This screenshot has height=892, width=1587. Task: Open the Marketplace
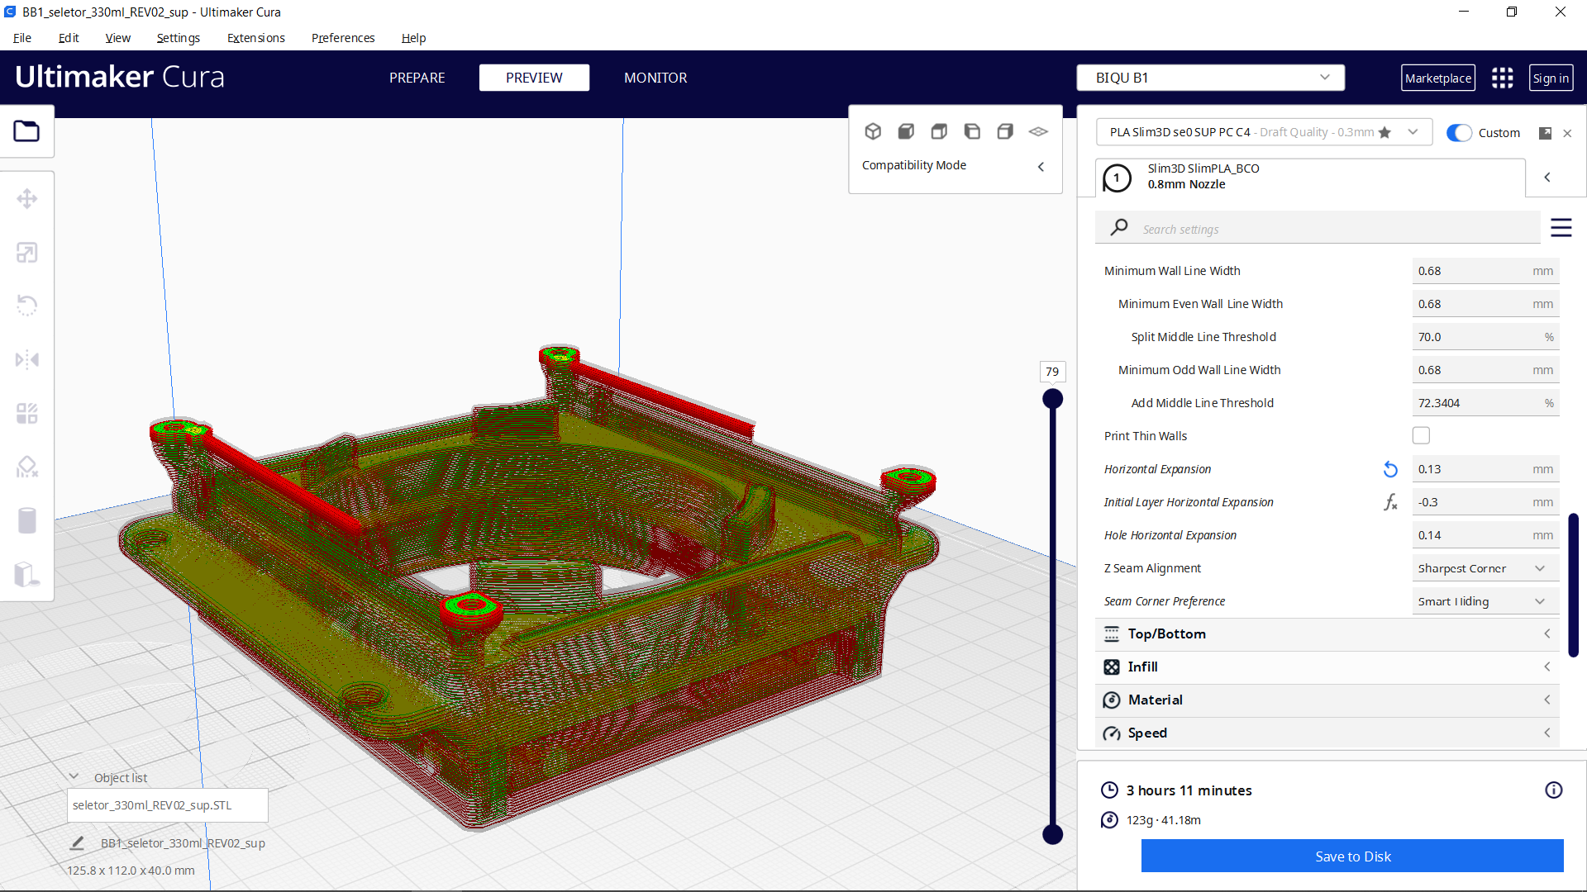1437,78
